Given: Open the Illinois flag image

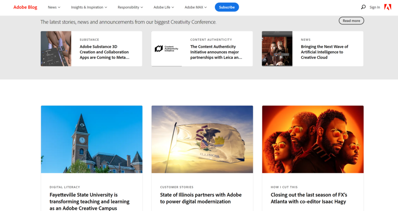Looking at the screenshot, I should [x=202, y=140].
